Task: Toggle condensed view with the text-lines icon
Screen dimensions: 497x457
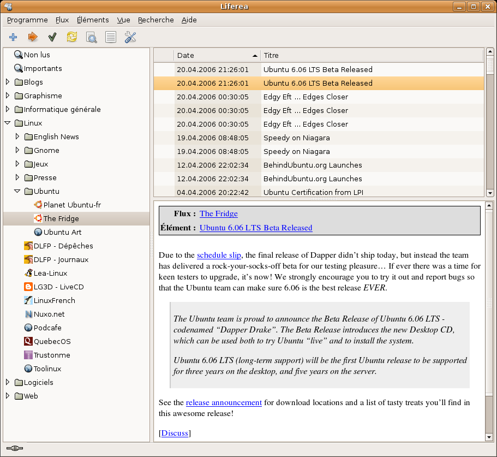Action: click(x=111, y=37)
